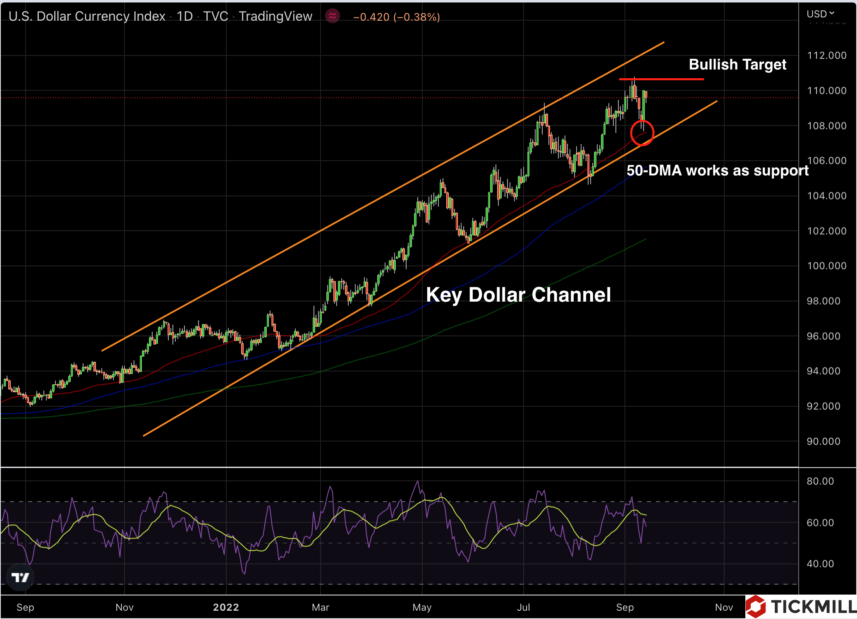Click the red circle annotation
Viewport: 857px width, 619px height.
pos(642,133)
